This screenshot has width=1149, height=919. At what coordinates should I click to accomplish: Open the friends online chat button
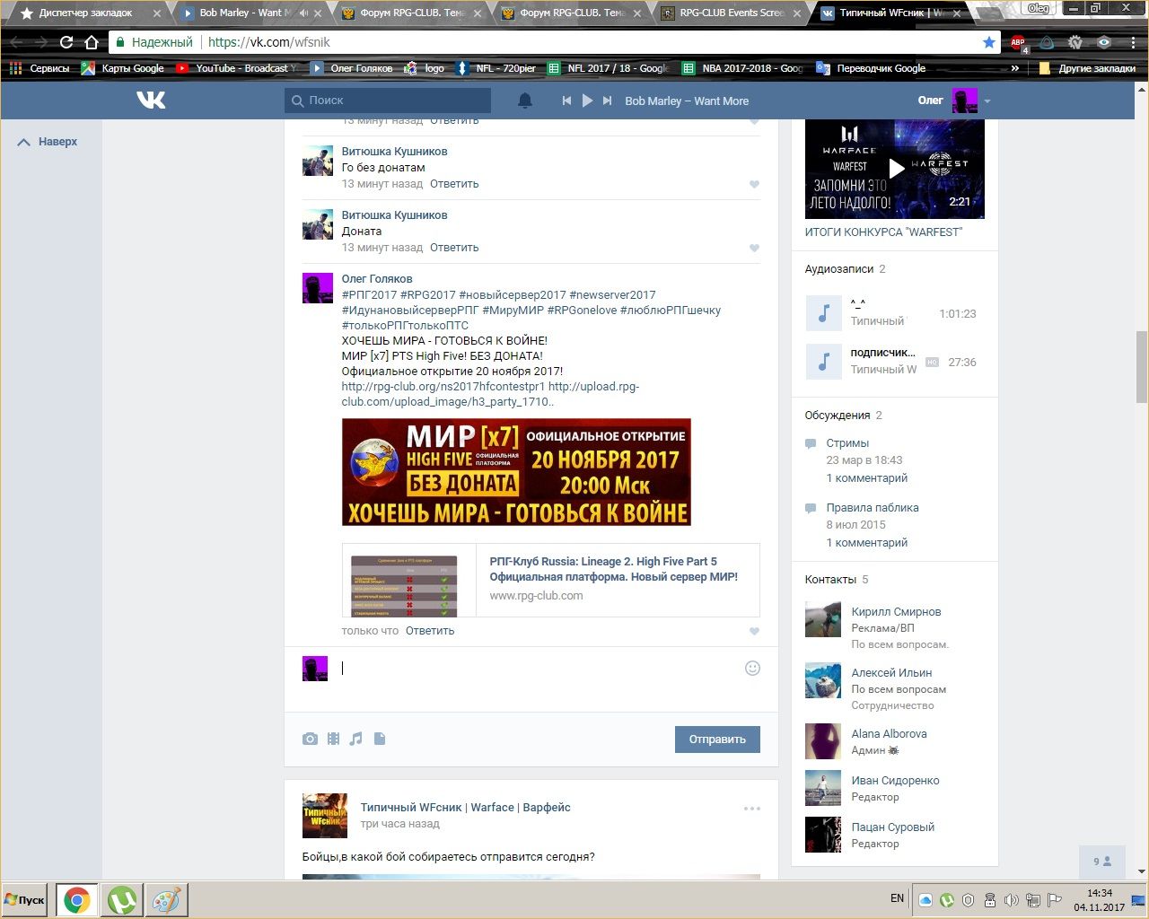(x=1102, y=862)
